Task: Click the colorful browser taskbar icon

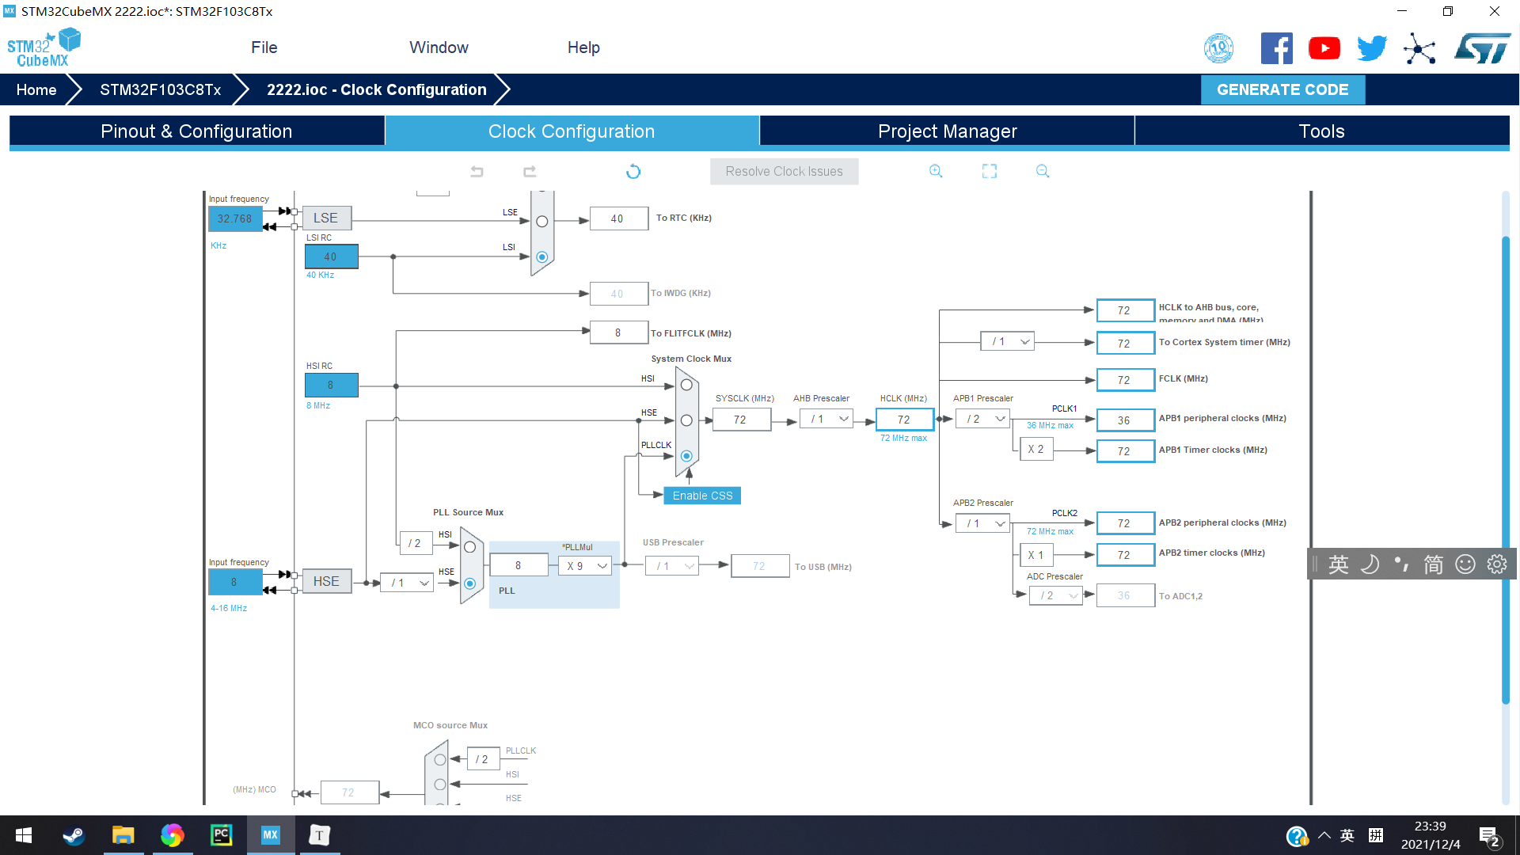Action: (x=172, y=835)
